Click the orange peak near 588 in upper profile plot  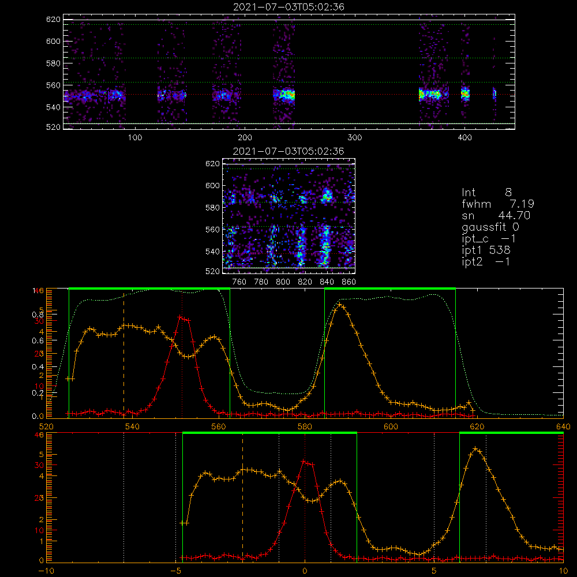point(340,305)
